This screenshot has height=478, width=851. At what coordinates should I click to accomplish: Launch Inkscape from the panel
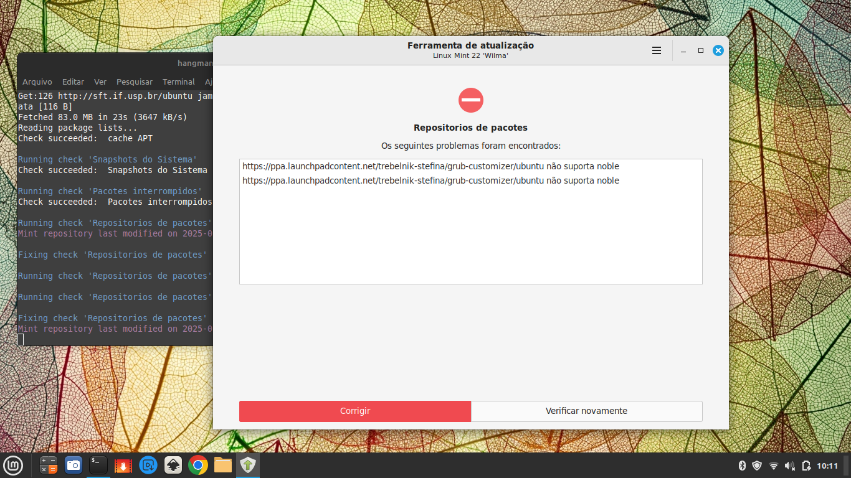173,465
